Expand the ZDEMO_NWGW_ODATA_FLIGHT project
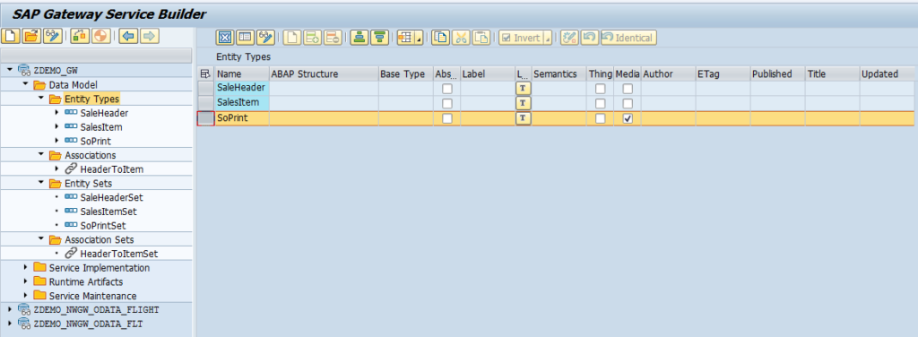 click(x=9, y=309)
